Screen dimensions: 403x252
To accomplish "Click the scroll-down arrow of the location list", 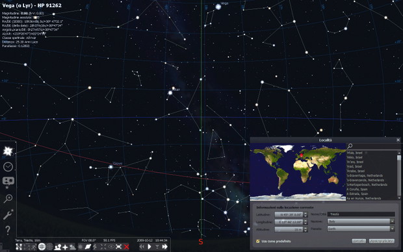I will (x=399, y=198).
